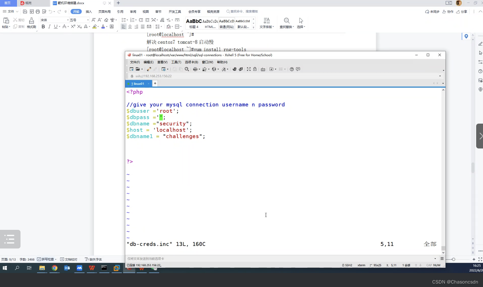Click the Bold formatting icon in WPS
The height and width of the screenshot is (287, 483).
[43, 27]
